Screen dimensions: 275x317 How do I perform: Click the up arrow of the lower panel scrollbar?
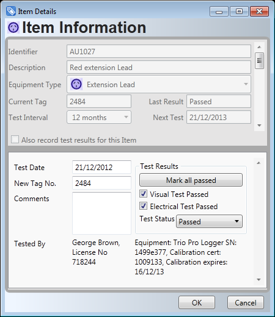(258, 163)
